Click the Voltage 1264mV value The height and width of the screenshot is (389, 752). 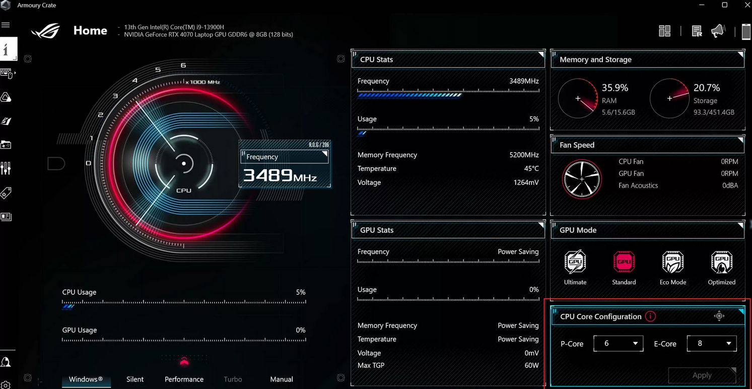coord(526,182)
